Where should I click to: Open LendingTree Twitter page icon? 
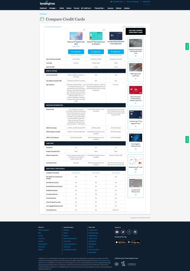[x=123, y=232]
